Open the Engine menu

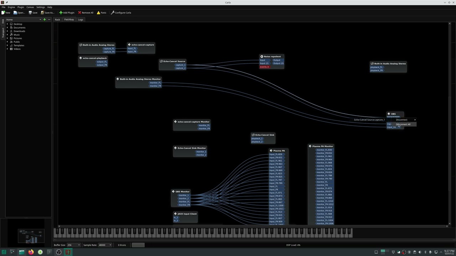pos(11,7)
